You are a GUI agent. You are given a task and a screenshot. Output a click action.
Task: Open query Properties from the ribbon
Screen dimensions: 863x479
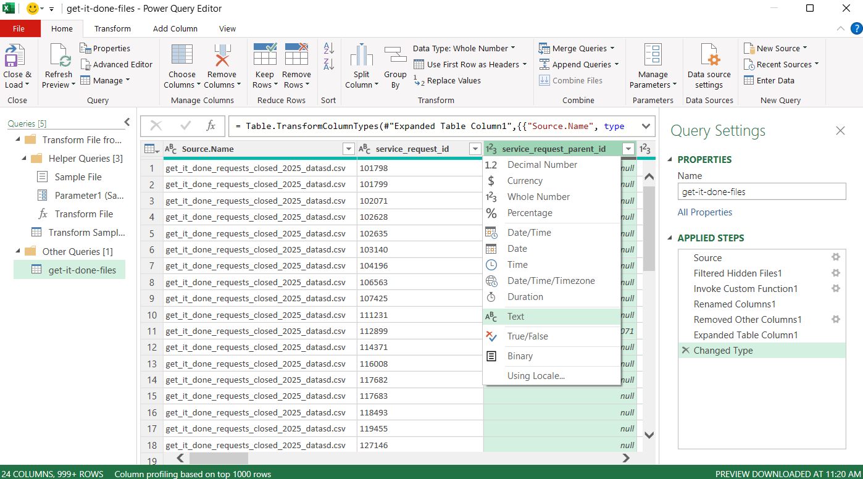[x=105, y=48]
